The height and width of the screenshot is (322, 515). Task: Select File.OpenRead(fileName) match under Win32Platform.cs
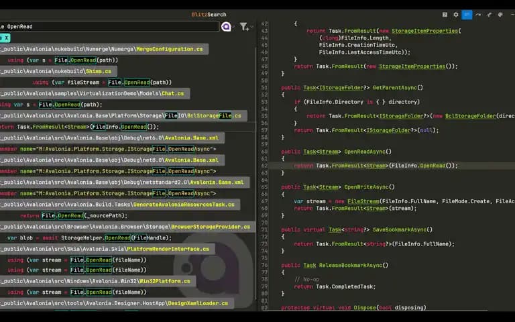point(77,292)
